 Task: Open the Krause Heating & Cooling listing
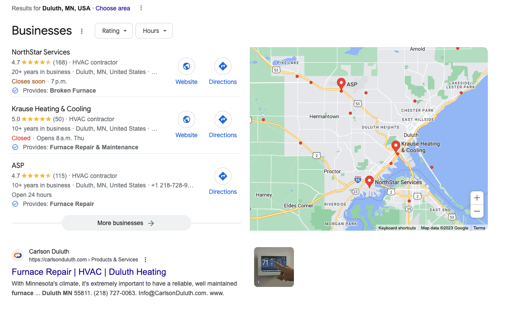pos(52,109)
